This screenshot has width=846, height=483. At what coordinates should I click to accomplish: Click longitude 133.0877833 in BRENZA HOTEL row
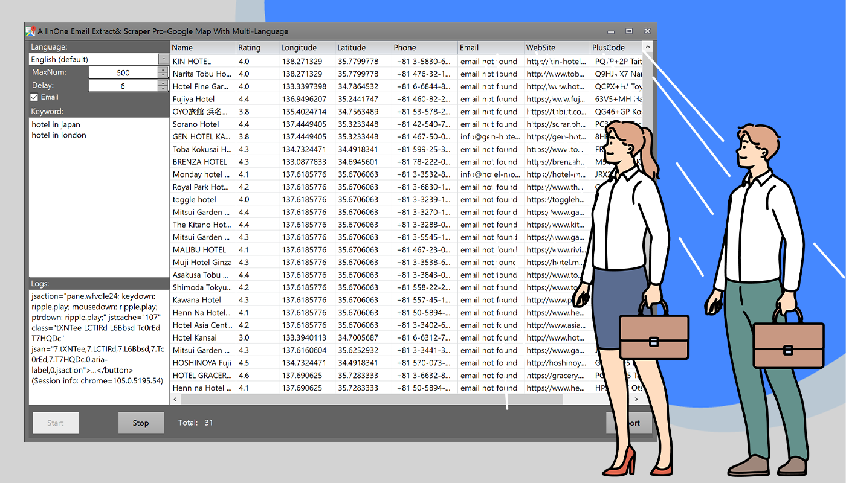304,162
